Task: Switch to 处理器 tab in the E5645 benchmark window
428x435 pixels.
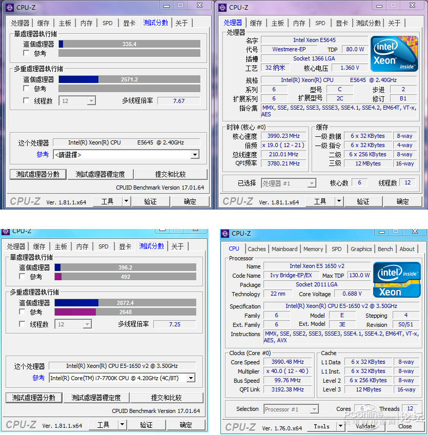Action: click(21, 23)
